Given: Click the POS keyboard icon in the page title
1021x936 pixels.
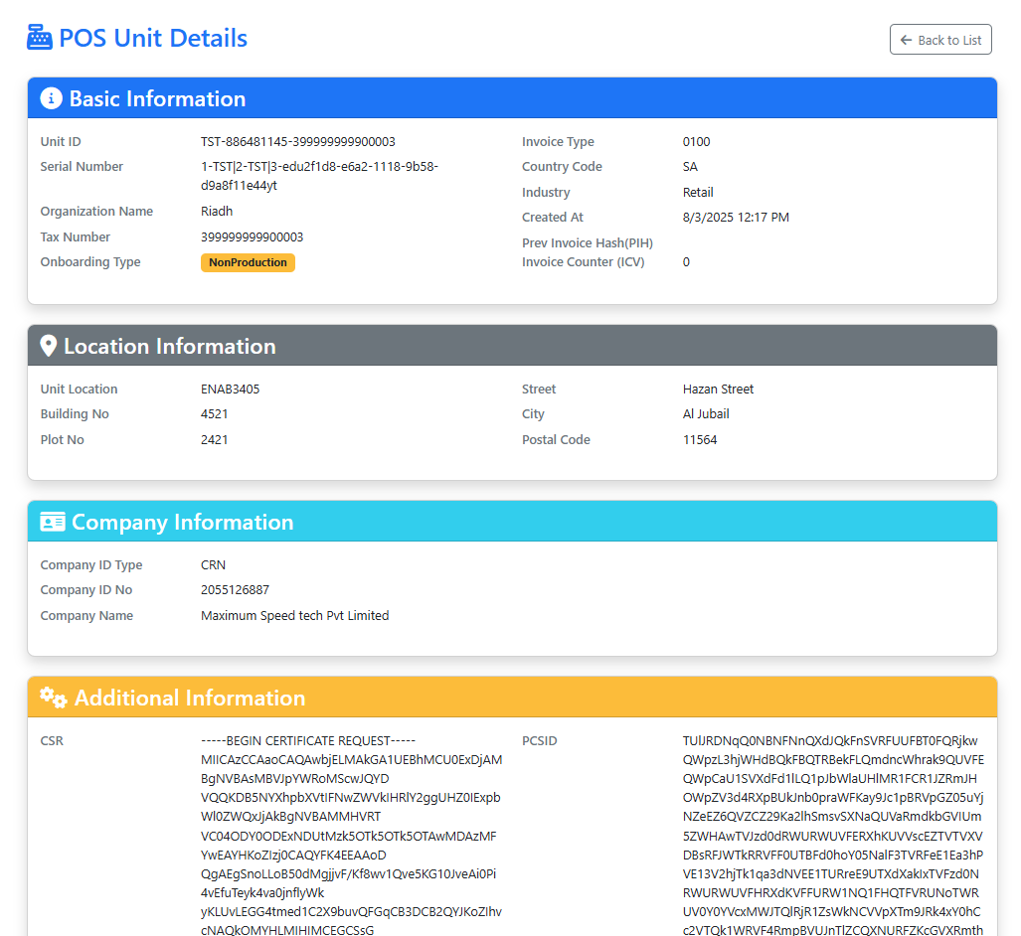Looking at the screenshot, I should pyautogui.click(x=39, y=36).
